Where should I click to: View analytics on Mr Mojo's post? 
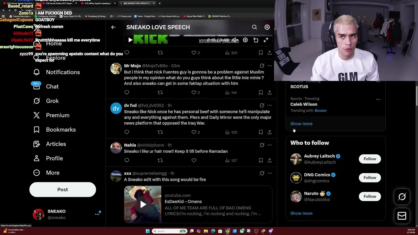[x=231, y=92]
